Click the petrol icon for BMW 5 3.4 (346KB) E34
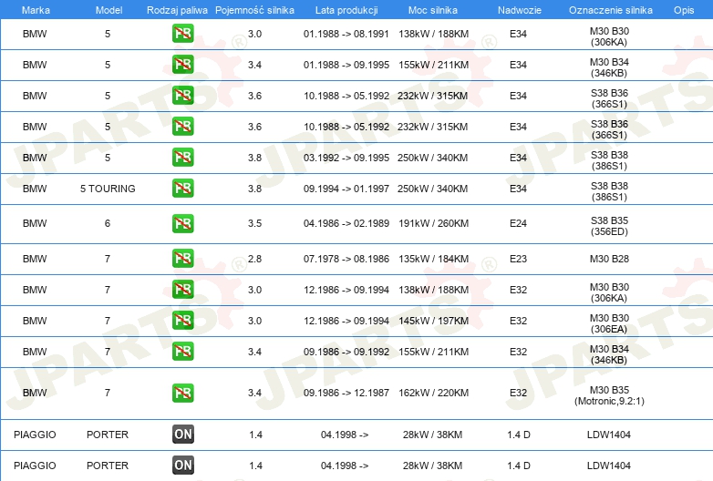 182,65
